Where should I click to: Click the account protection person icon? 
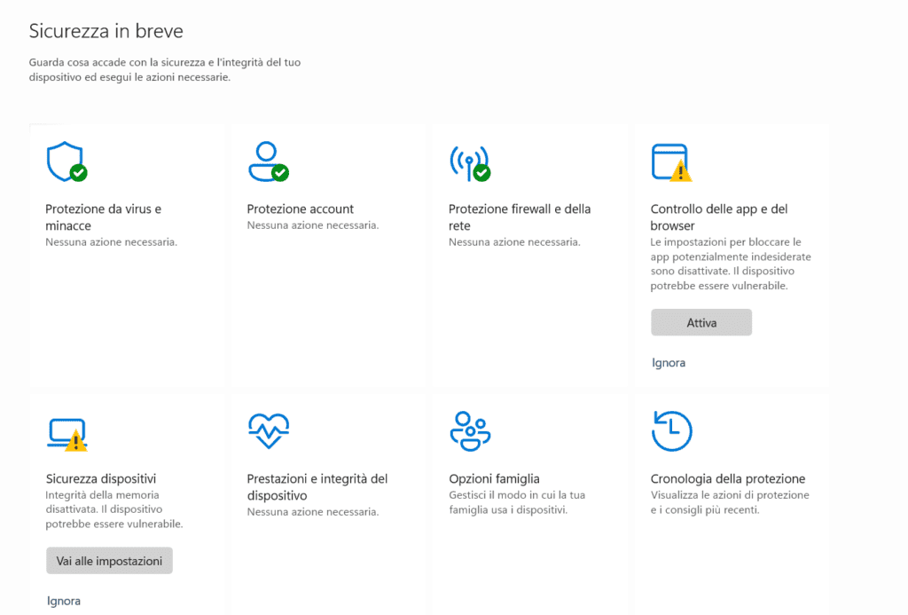coord(267,162)
